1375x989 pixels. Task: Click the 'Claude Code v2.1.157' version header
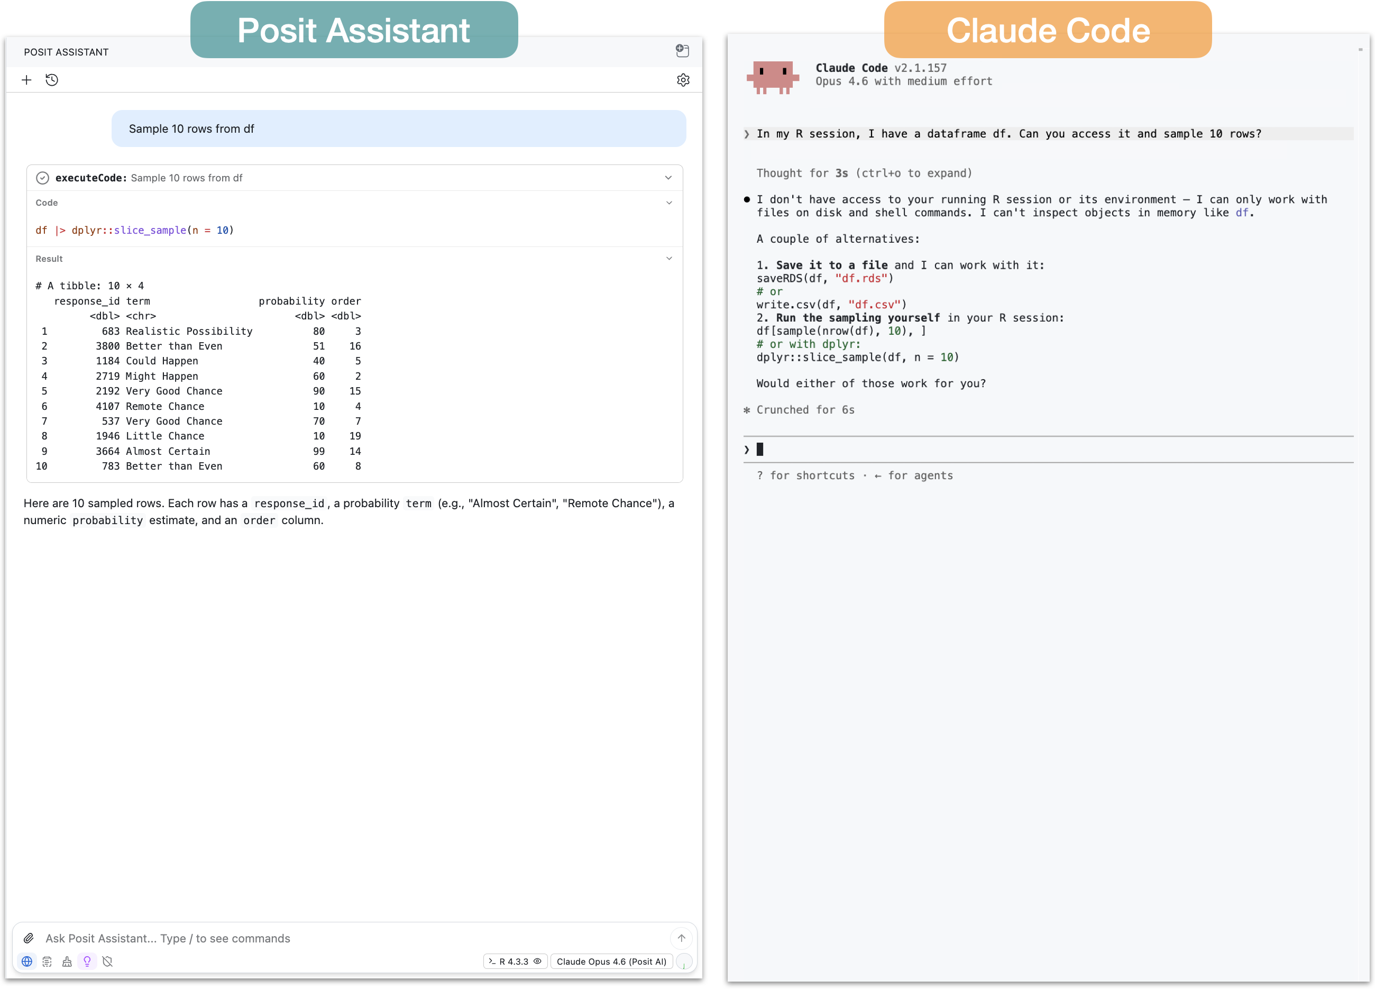[x=881, y=68]
